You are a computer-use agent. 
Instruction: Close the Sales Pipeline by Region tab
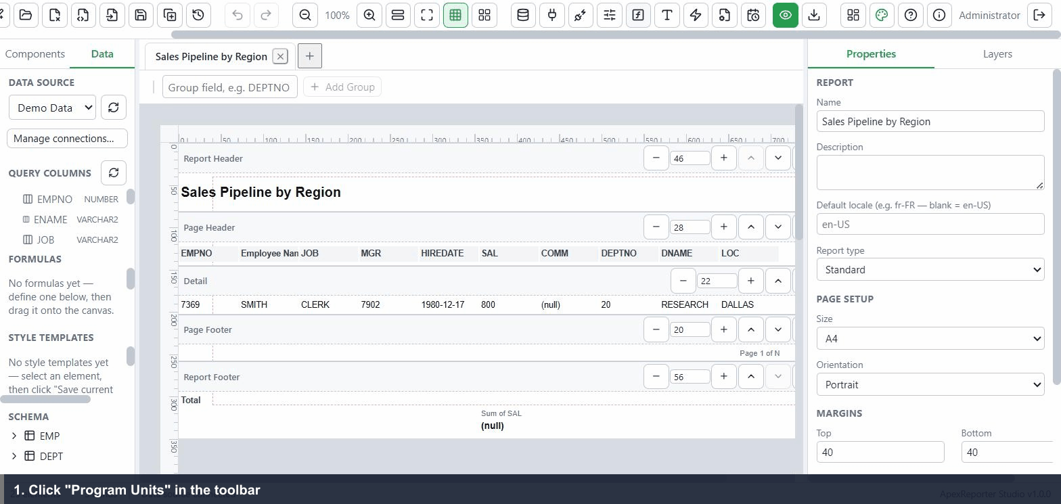pos(280,56)
